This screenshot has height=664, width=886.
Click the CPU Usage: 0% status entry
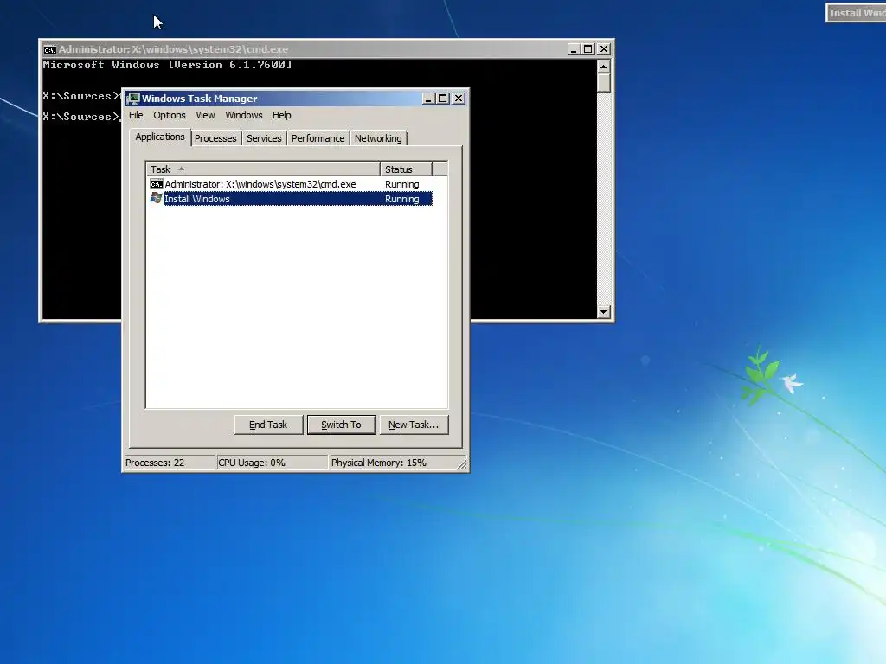(x=272, y=463)
